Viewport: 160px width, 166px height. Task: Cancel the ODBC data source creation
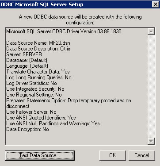[x=142, y=155]
